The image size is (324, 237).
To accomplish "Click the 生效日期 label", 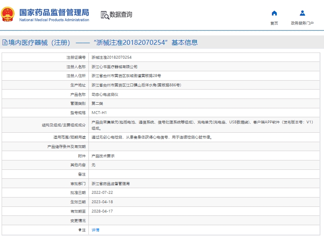I will click(x=78, y=202).
